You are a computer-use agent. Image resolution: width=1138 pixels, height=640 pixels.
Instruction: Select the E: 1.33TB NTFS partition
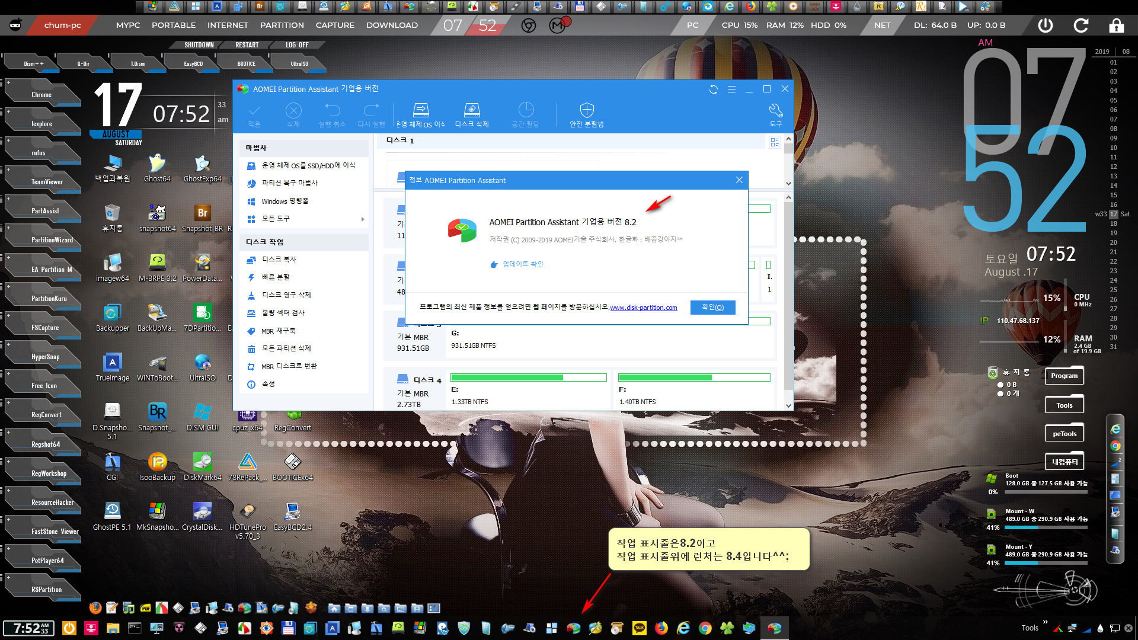point(528,389)
